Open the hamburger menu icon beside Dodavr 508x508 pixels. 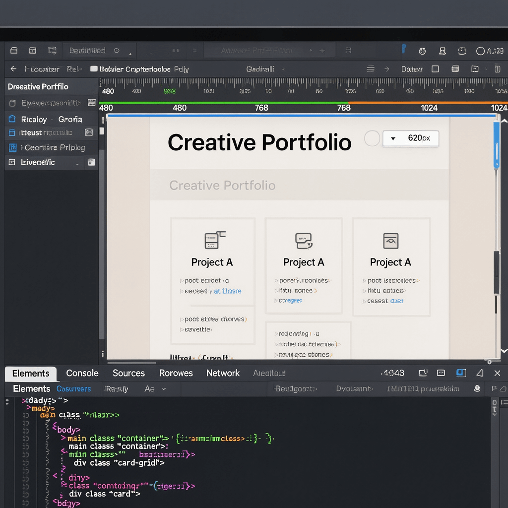pyautogui.click(x=371, y=69)
